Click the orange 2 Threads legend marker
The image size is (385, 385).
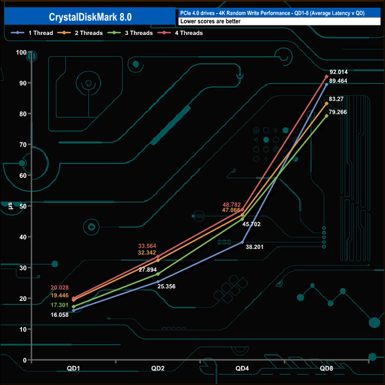coord(64,33)
